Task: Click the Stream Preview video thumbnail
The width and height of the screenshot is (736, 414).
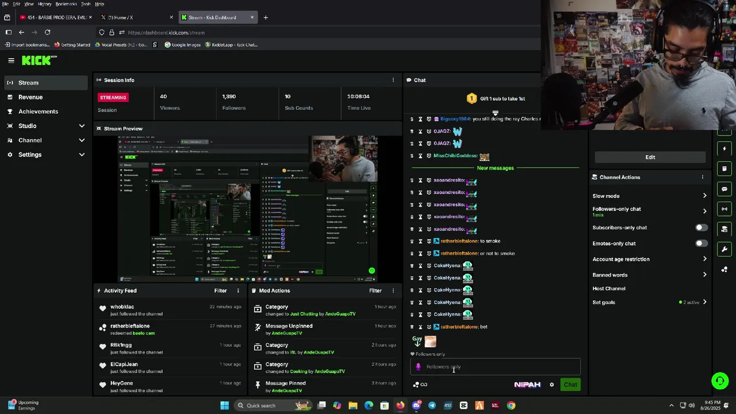Action: click(x=248, y=208)
